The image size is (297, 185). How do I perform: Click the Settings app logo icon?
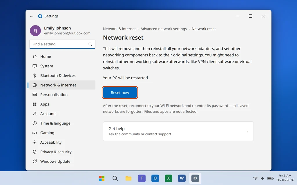click(40, 16)
